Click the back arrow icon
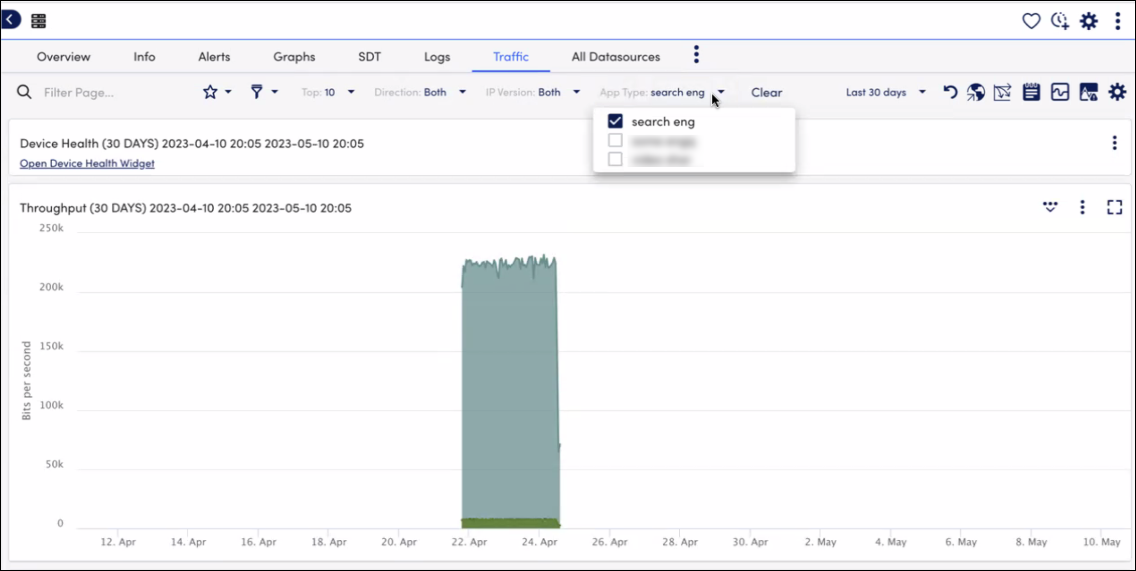 tap(11, 20)
